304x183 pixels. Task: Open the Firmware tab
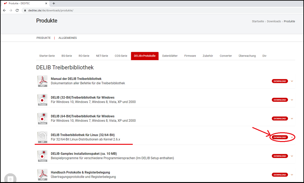point(190,56)
